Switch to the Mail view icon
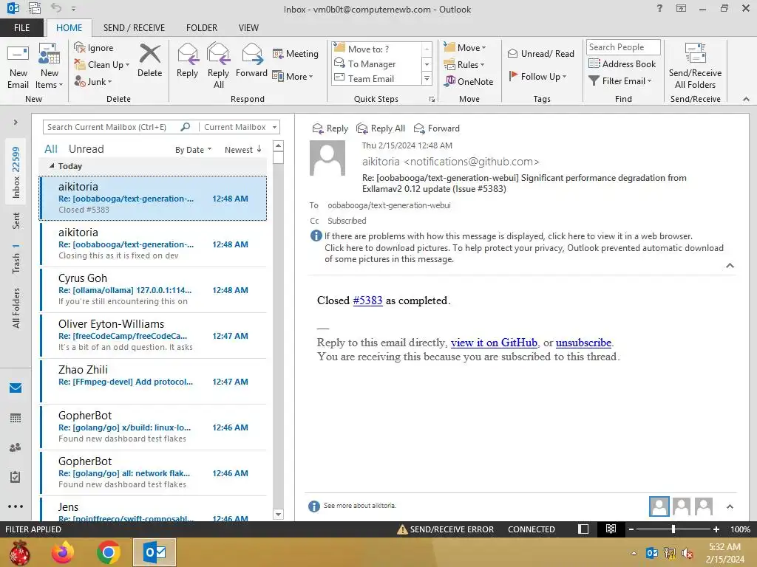Image resolution: width=757 pixels, height=567 pixels. [x=16, y=388]
